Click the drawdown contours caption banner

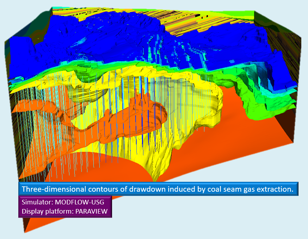(x=158, y=189)
